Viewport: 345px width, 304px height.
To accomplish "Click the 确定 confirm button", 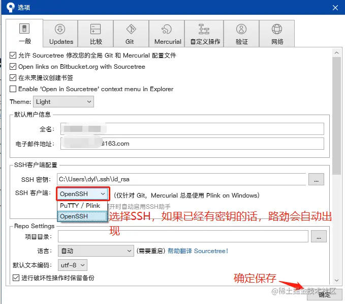I will pos(325,294).
